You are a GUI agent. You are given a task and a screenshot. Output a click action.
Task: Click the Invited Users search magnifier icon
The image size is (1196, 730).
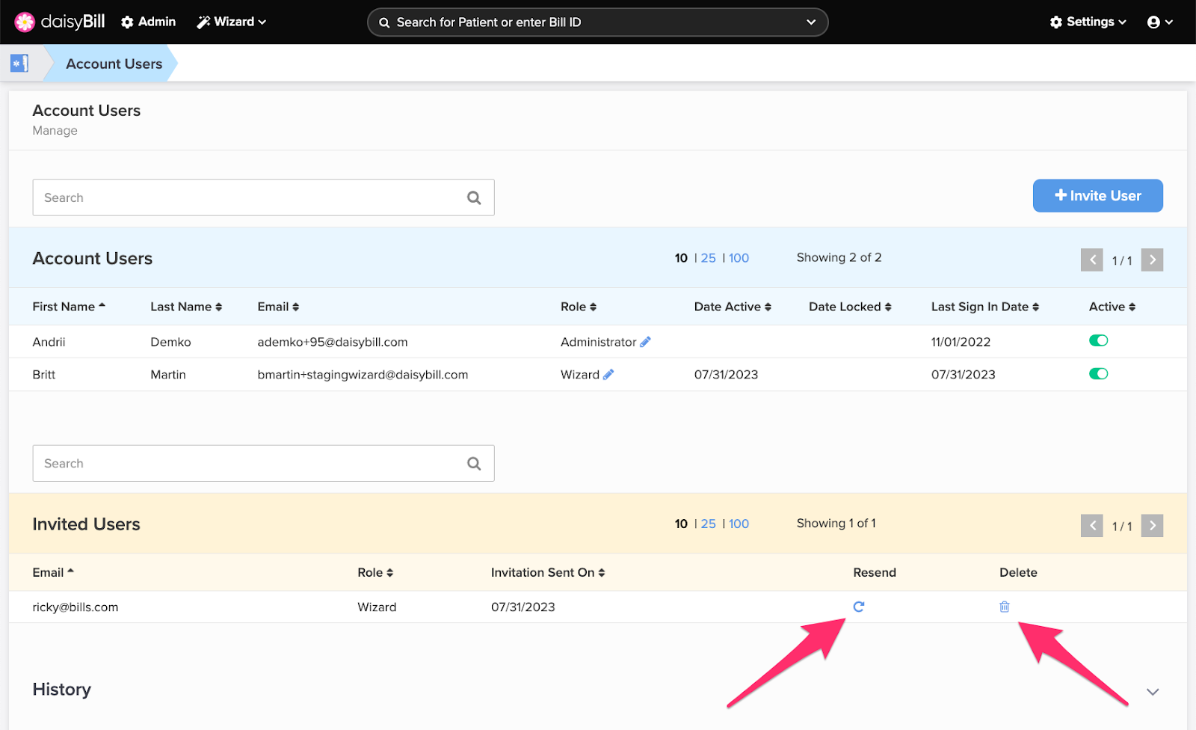474,463
